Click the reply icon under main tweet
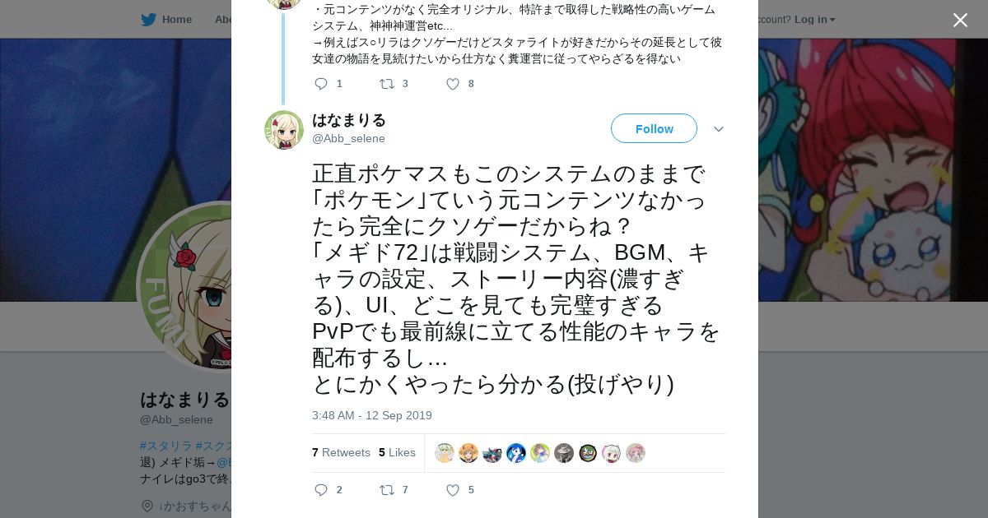This screenshot has width=988, height=518. [321, 490]
